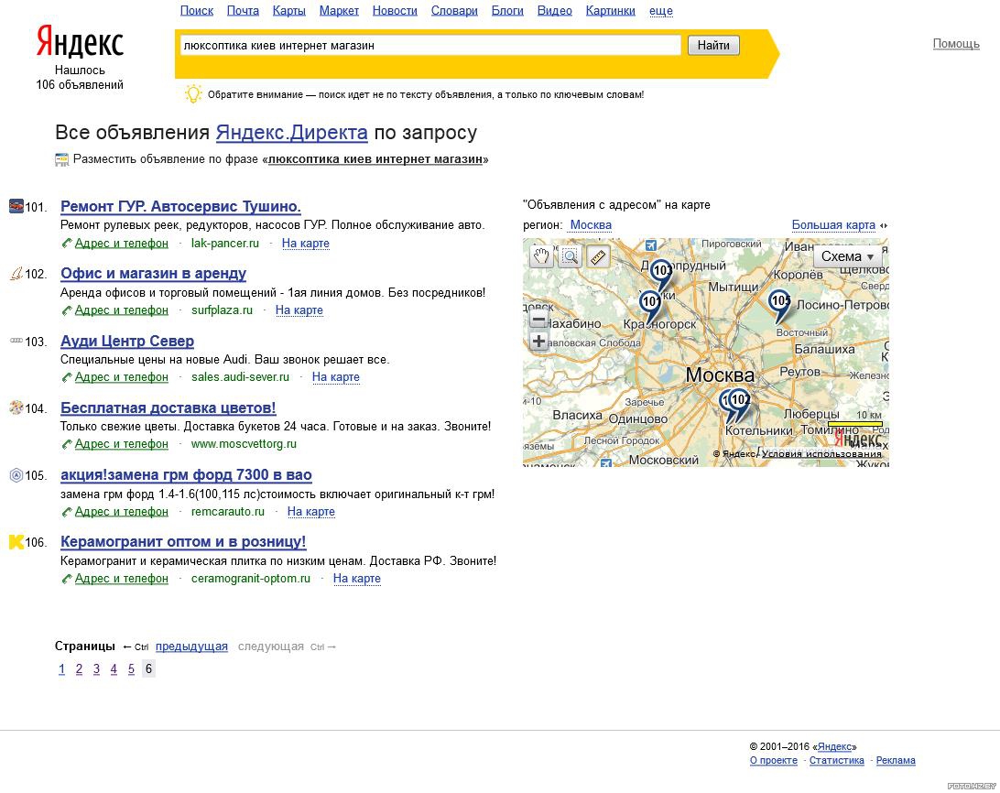This screenshot has height=793, width=1000.
Task: Open the Реклама footer link
Action: point(896,760)
